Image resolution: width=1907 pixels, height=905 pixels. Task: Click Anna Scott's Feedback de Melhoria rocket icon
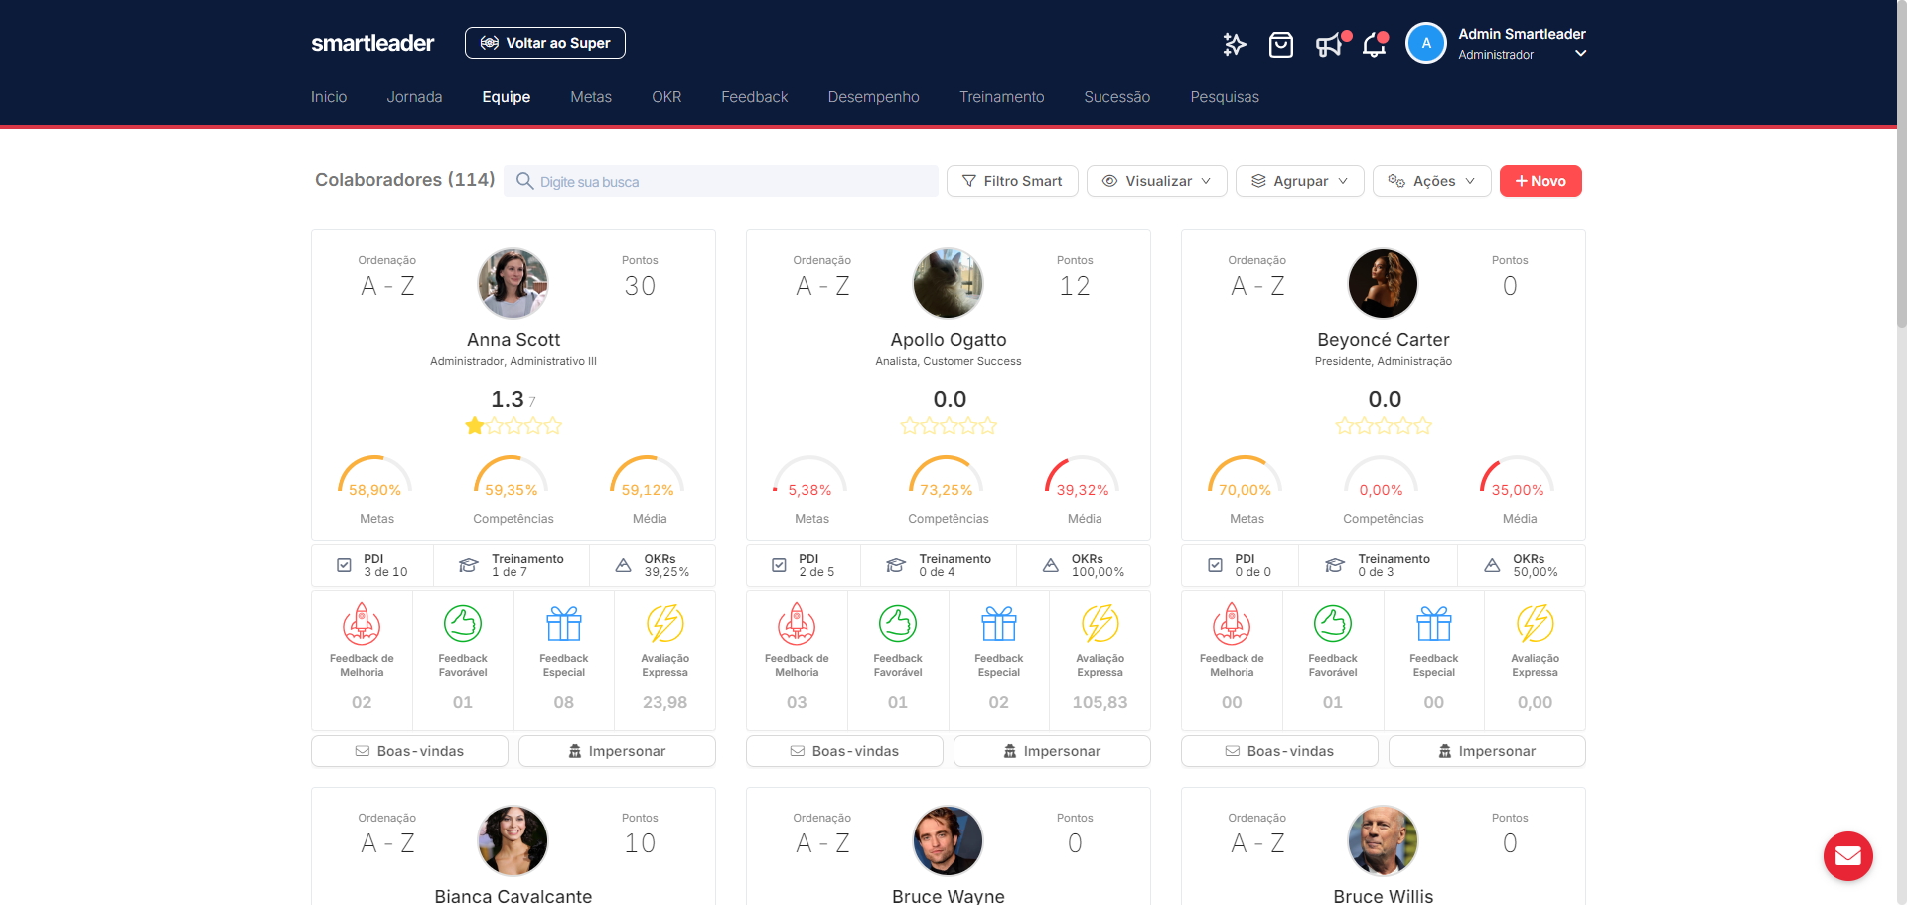(362, 624)
